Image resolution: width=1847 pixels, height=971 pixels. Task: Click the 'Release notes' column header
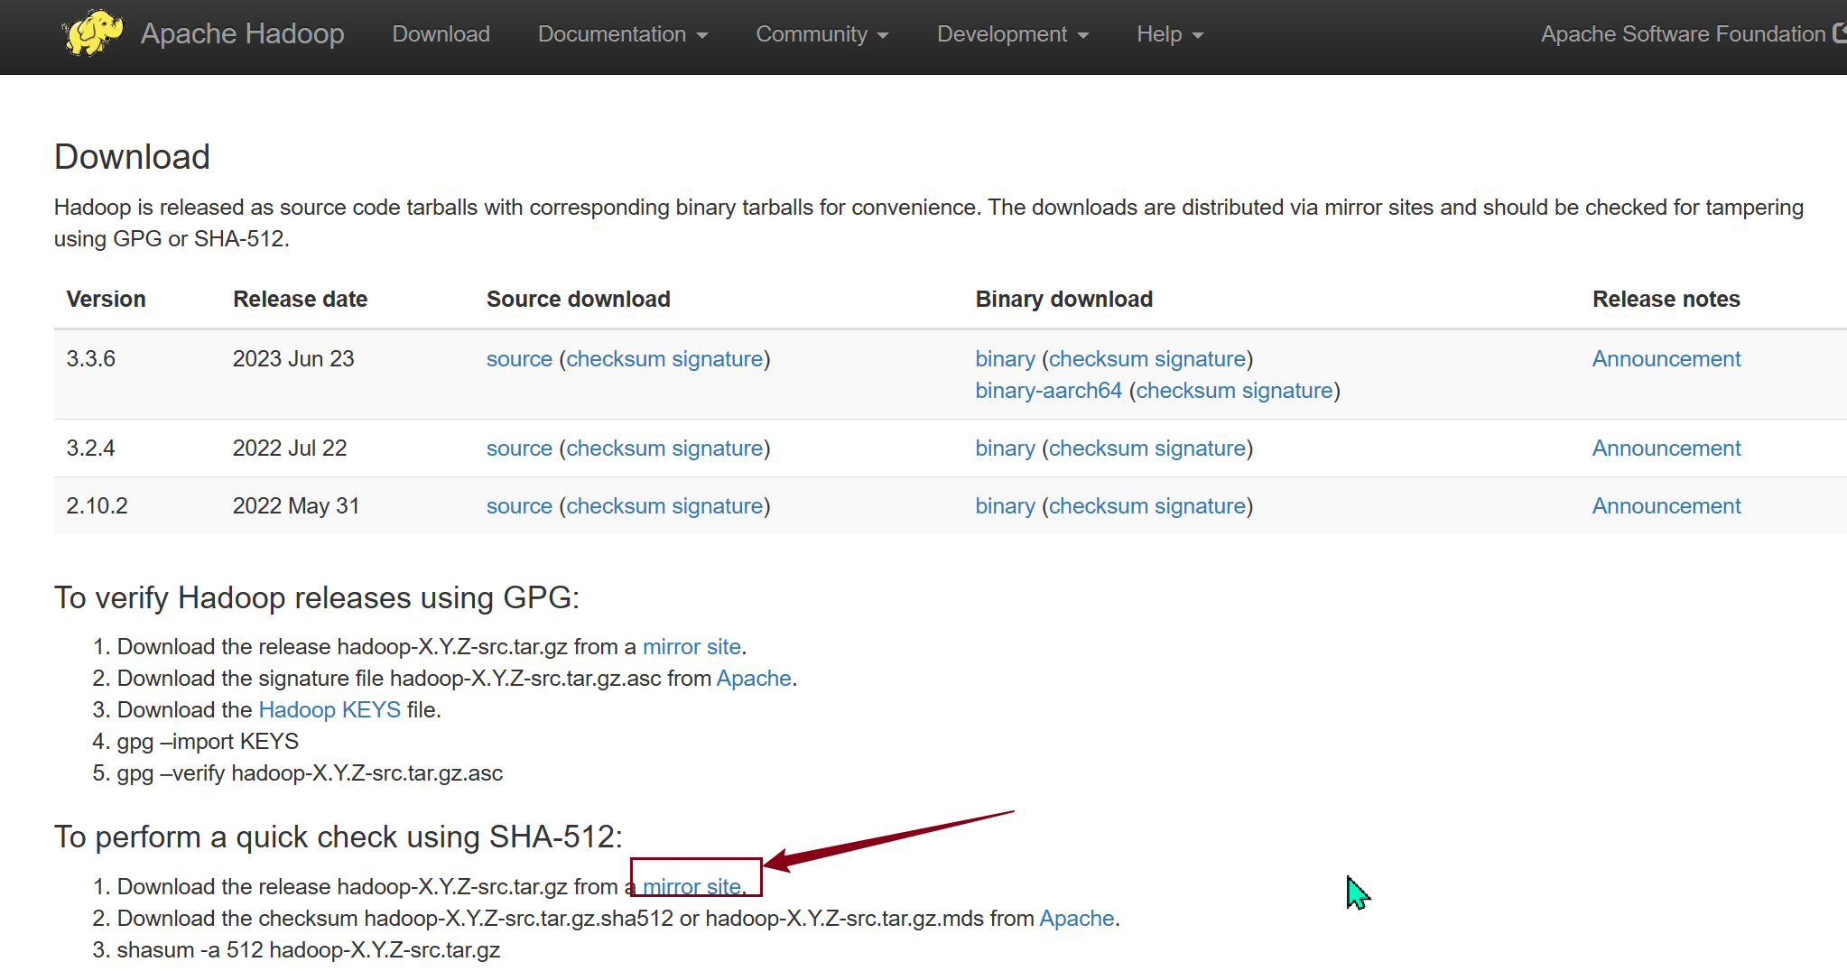[1666, 300]
